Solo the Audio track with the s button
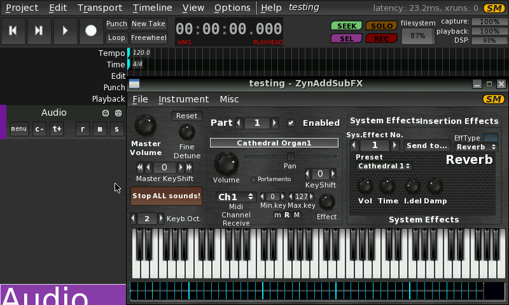This screenshot has width=509, height=305. point(117,129)
